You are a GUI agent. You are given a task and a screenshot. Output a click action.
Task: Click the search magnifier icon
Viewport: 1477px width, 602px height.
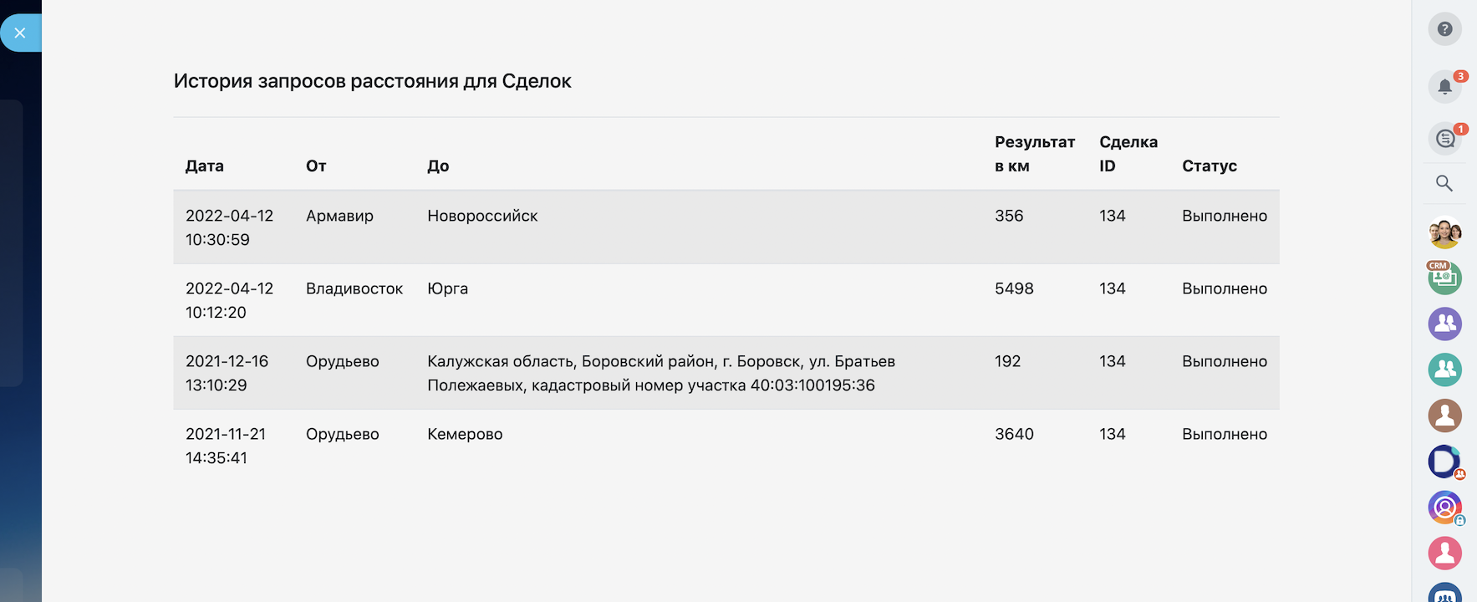click(x=1444, y=183)
